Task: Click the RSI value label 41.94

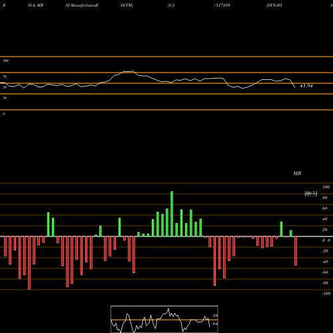Action: pos(306,86)
